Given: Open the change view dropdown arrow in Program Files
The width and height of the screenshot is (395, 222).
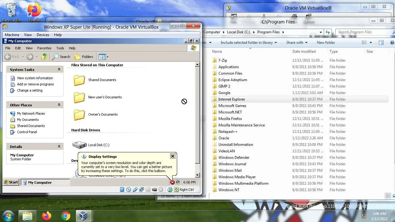Looking at the screenshot, I should tap(371, 43).
